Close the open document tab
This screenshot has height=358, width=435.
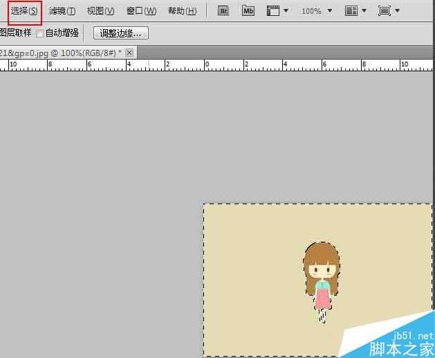(129, 53)
